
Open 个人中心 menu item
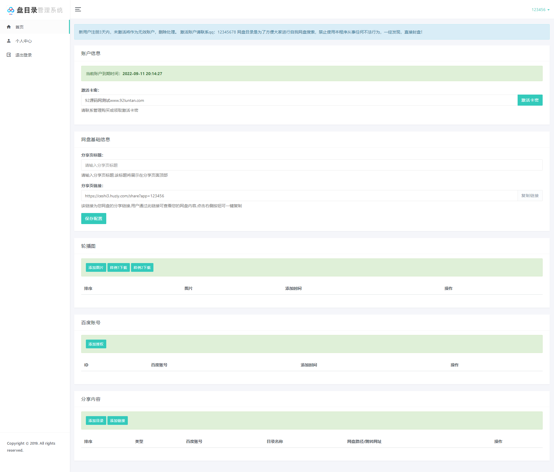(x=35, y=41)
